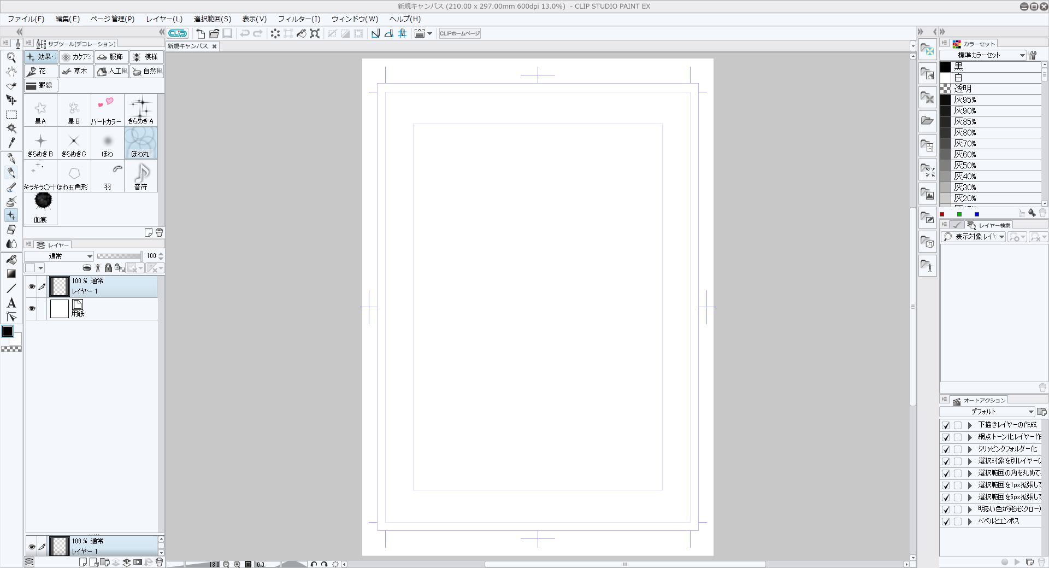The image size is (1049, 568).
Task: Expand the 下描きレイヤーの作成 action
Action: click(970, 425)
